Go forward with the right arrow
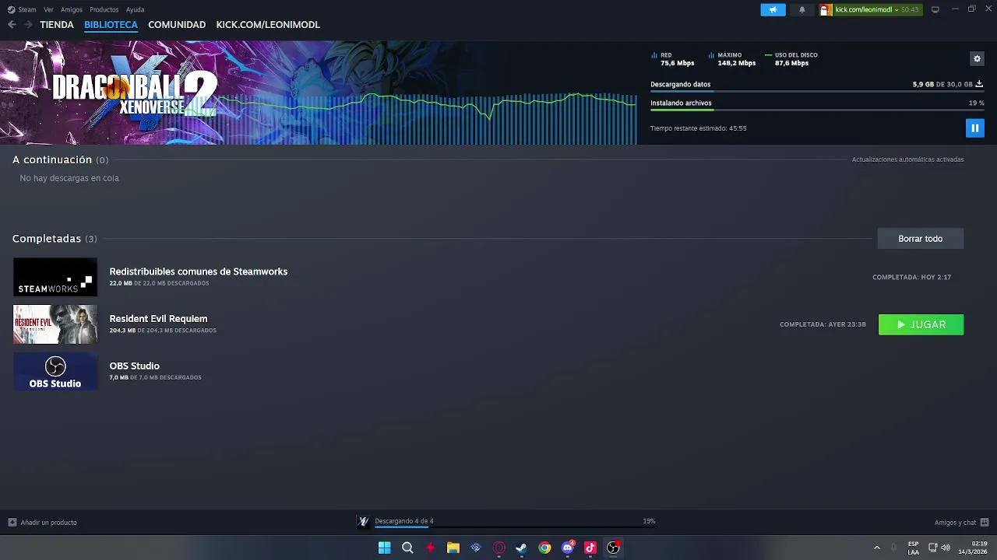The height and width of the screenshot is (560, 997). coord(28,25)
